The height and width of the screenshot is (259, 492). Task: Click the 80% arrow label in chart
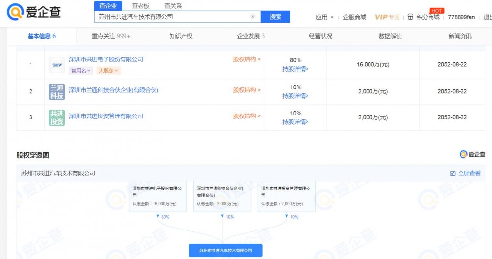165,217
